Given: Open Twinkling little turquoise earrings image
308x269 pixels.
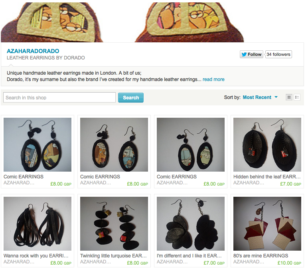Looking at the screenshot, I should tap(114, 224).
